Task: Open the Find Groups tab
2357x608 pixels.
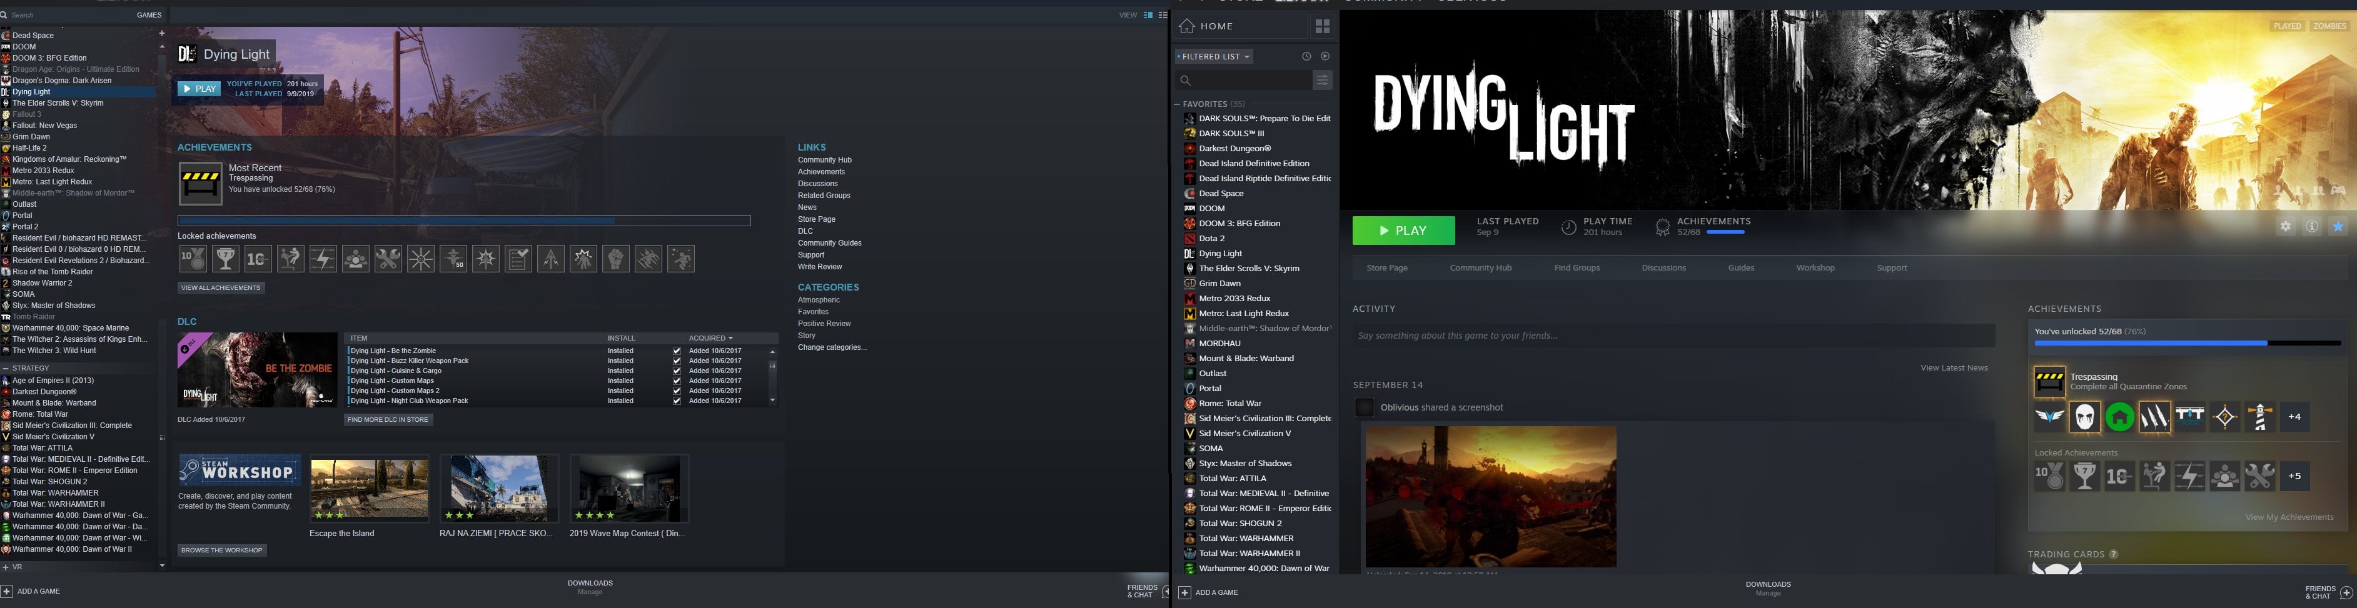Action: pos(1577,268)
